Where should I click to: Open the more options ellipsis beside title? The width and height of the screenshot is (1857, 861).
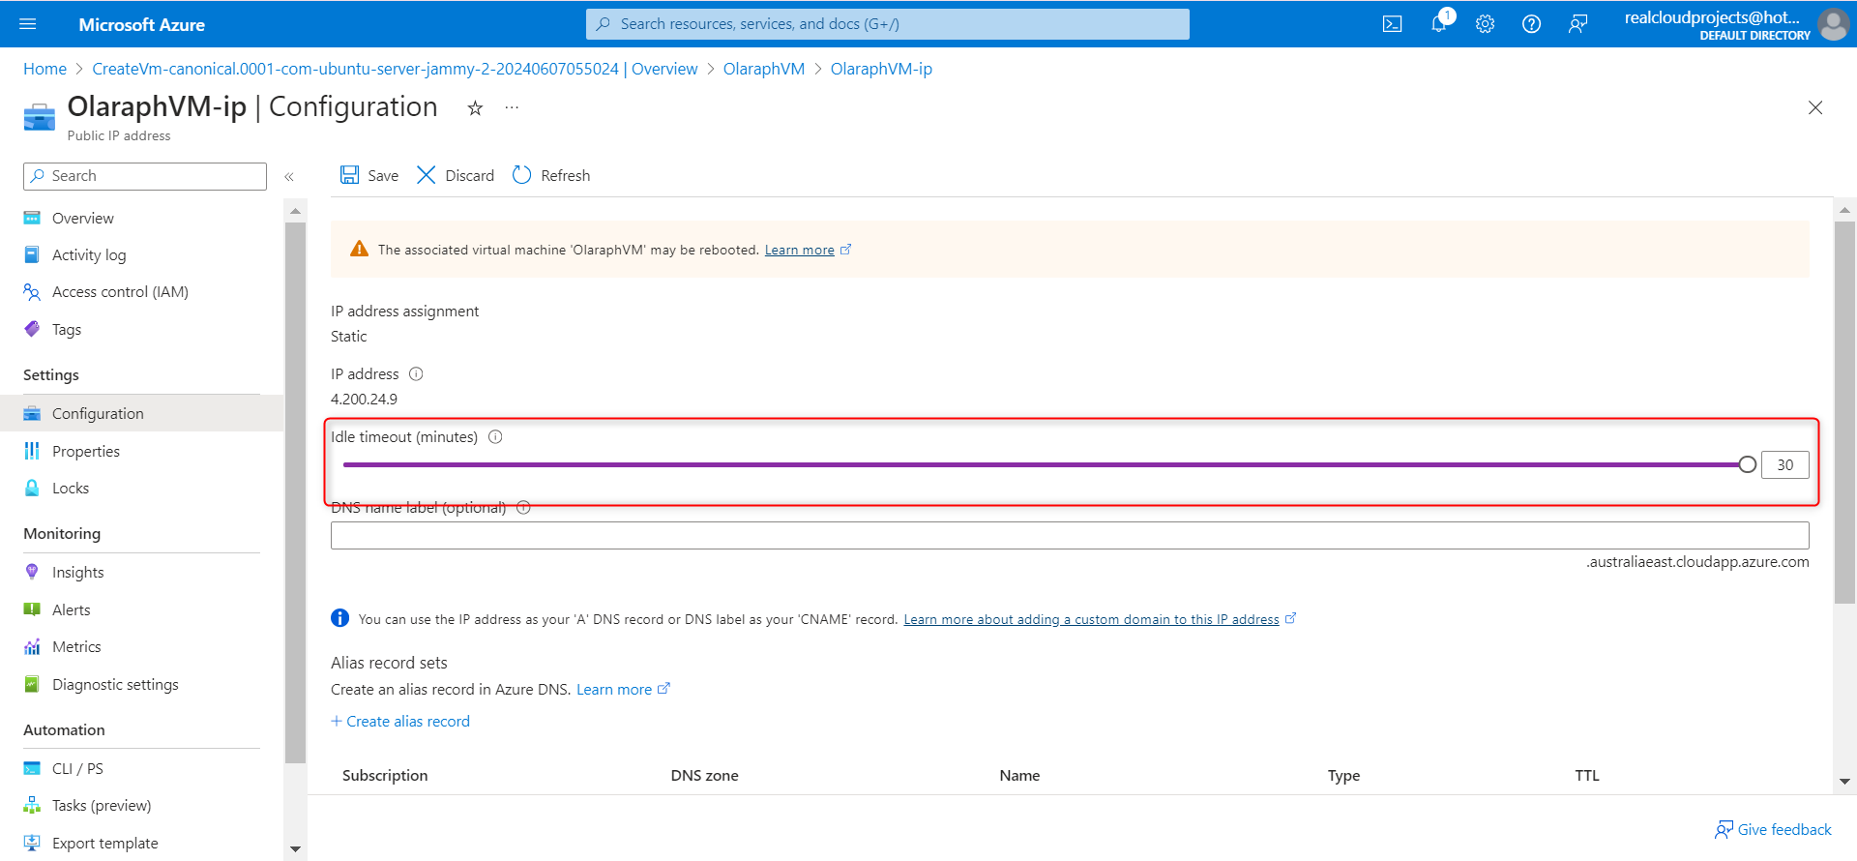tap(512, 107)
